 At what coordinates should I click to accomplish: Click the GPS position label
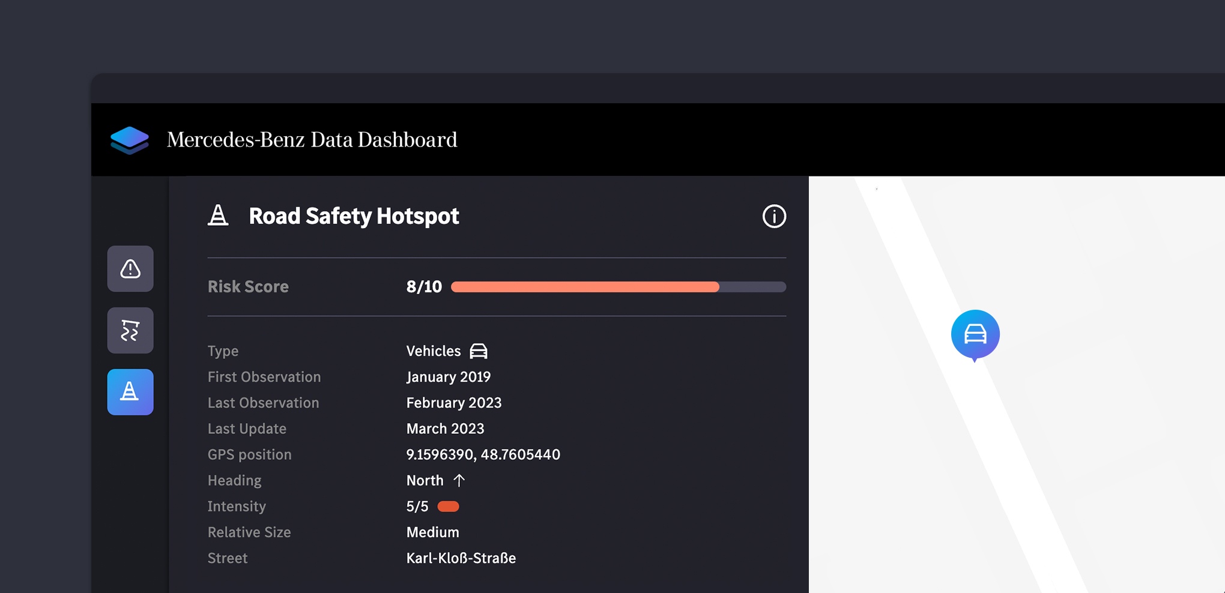[249, 454]
